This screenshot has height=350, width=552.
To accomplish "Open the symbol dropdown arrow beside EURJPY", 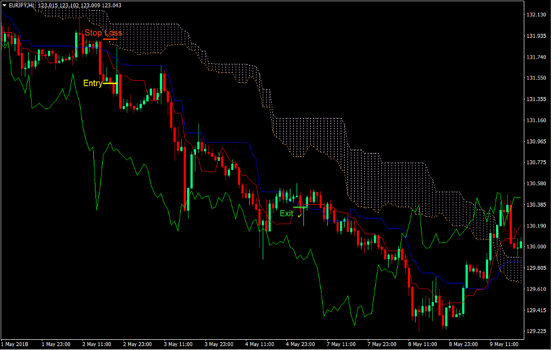I will click(x=5, y=5).
